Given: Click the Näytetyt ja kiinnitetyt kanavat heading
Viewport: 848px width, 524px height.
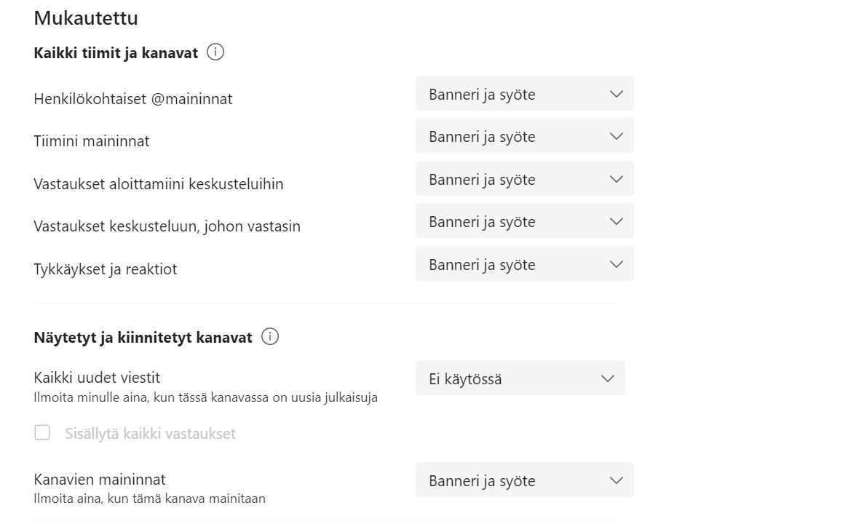Looking at the screenshot, I should click(143, 338).
